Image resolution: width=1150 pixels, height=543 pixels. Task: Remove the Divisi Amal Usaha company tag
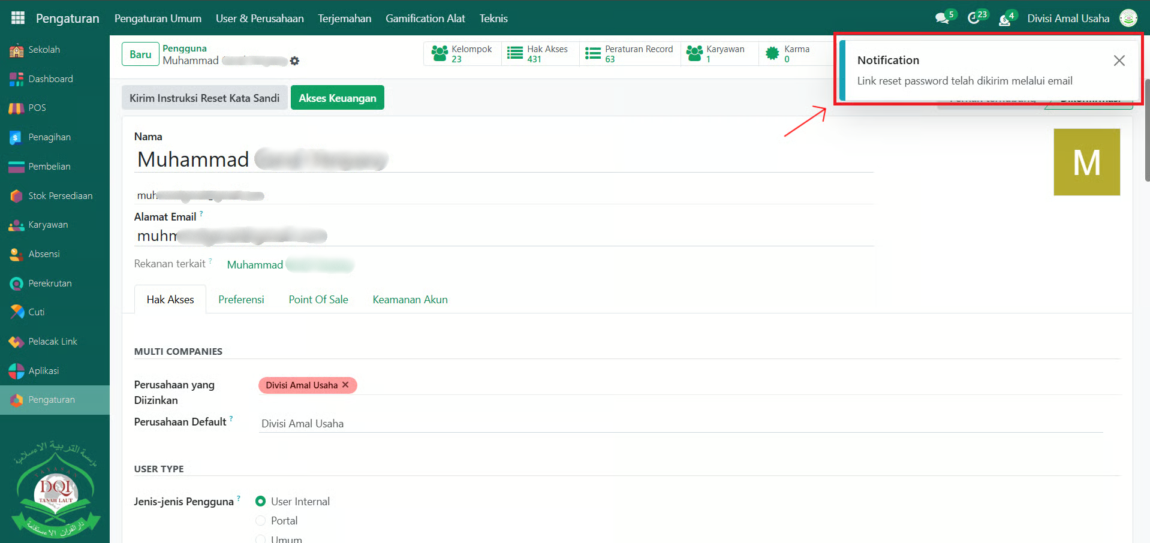pyautogui.click(x=345, y=385)
